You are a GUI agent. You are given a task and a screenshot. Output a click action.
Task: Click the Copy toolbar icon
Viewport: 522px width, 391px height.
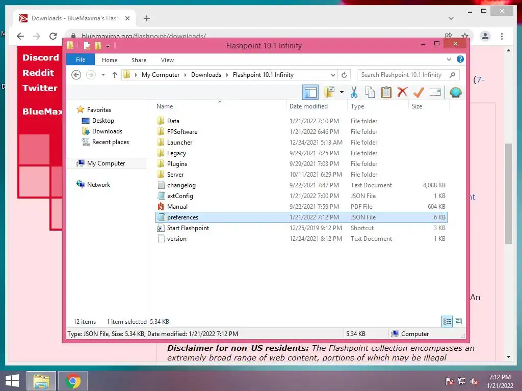point(370,92)
